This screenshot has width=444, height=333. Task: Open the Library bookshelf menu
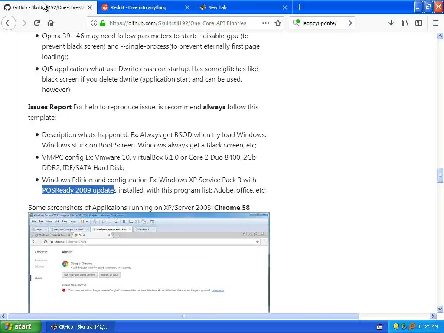(405, 23)
